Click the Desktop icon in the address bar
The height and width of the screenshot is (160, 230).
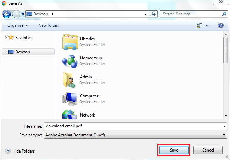coord(29,14)
